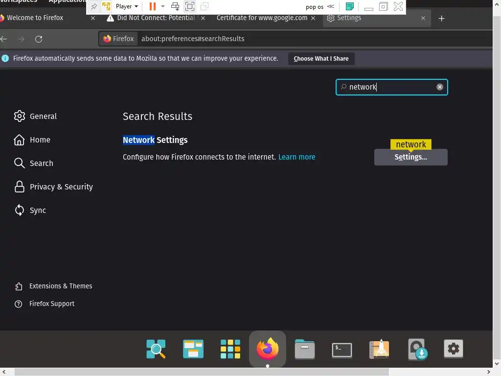Open the VM notes message icon
501x376 pixels.
[x=350, y=6]
